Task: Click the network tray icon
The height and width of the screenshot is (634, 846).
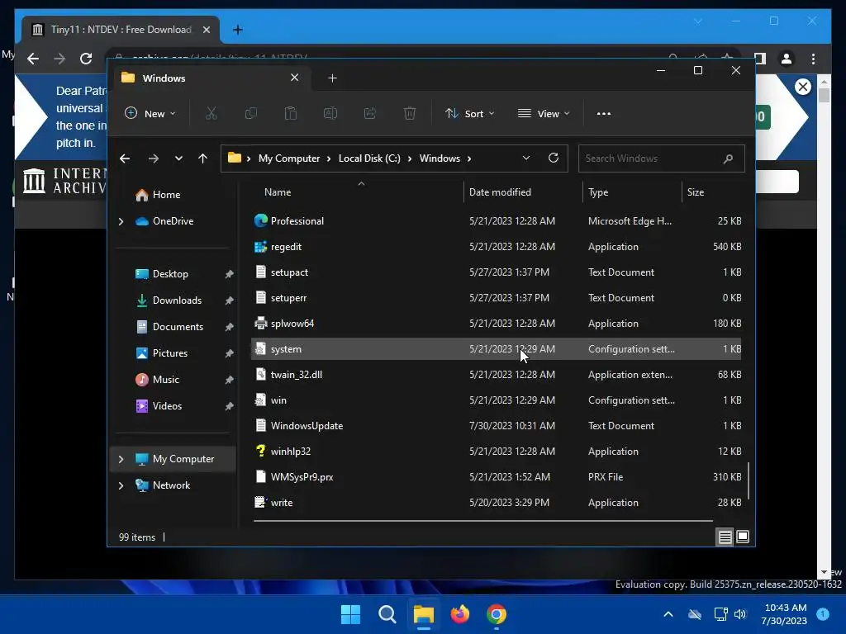Action: pos(720,614)
